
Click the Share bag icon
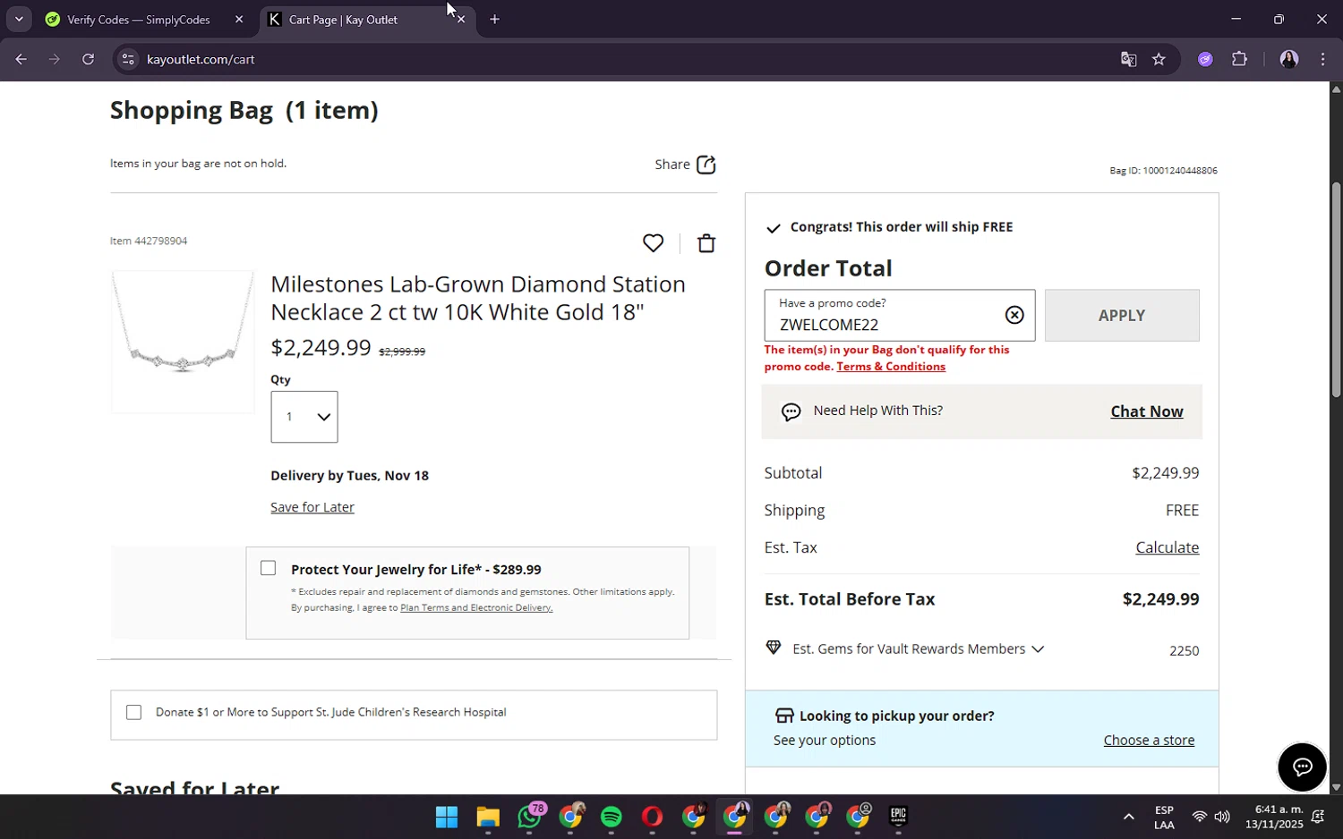(x=706, y=165)
